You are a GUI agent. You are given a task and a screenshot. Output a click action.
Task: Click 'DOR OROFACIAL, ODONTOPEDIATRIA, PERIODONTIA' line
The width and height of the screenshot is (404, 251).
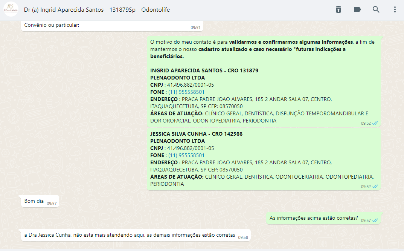[213, 121]
